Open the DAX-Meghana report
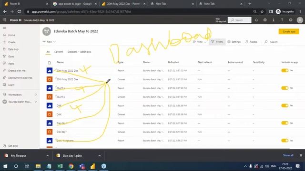305x171 pixels. pyautogui.click(x=65, y=141)
